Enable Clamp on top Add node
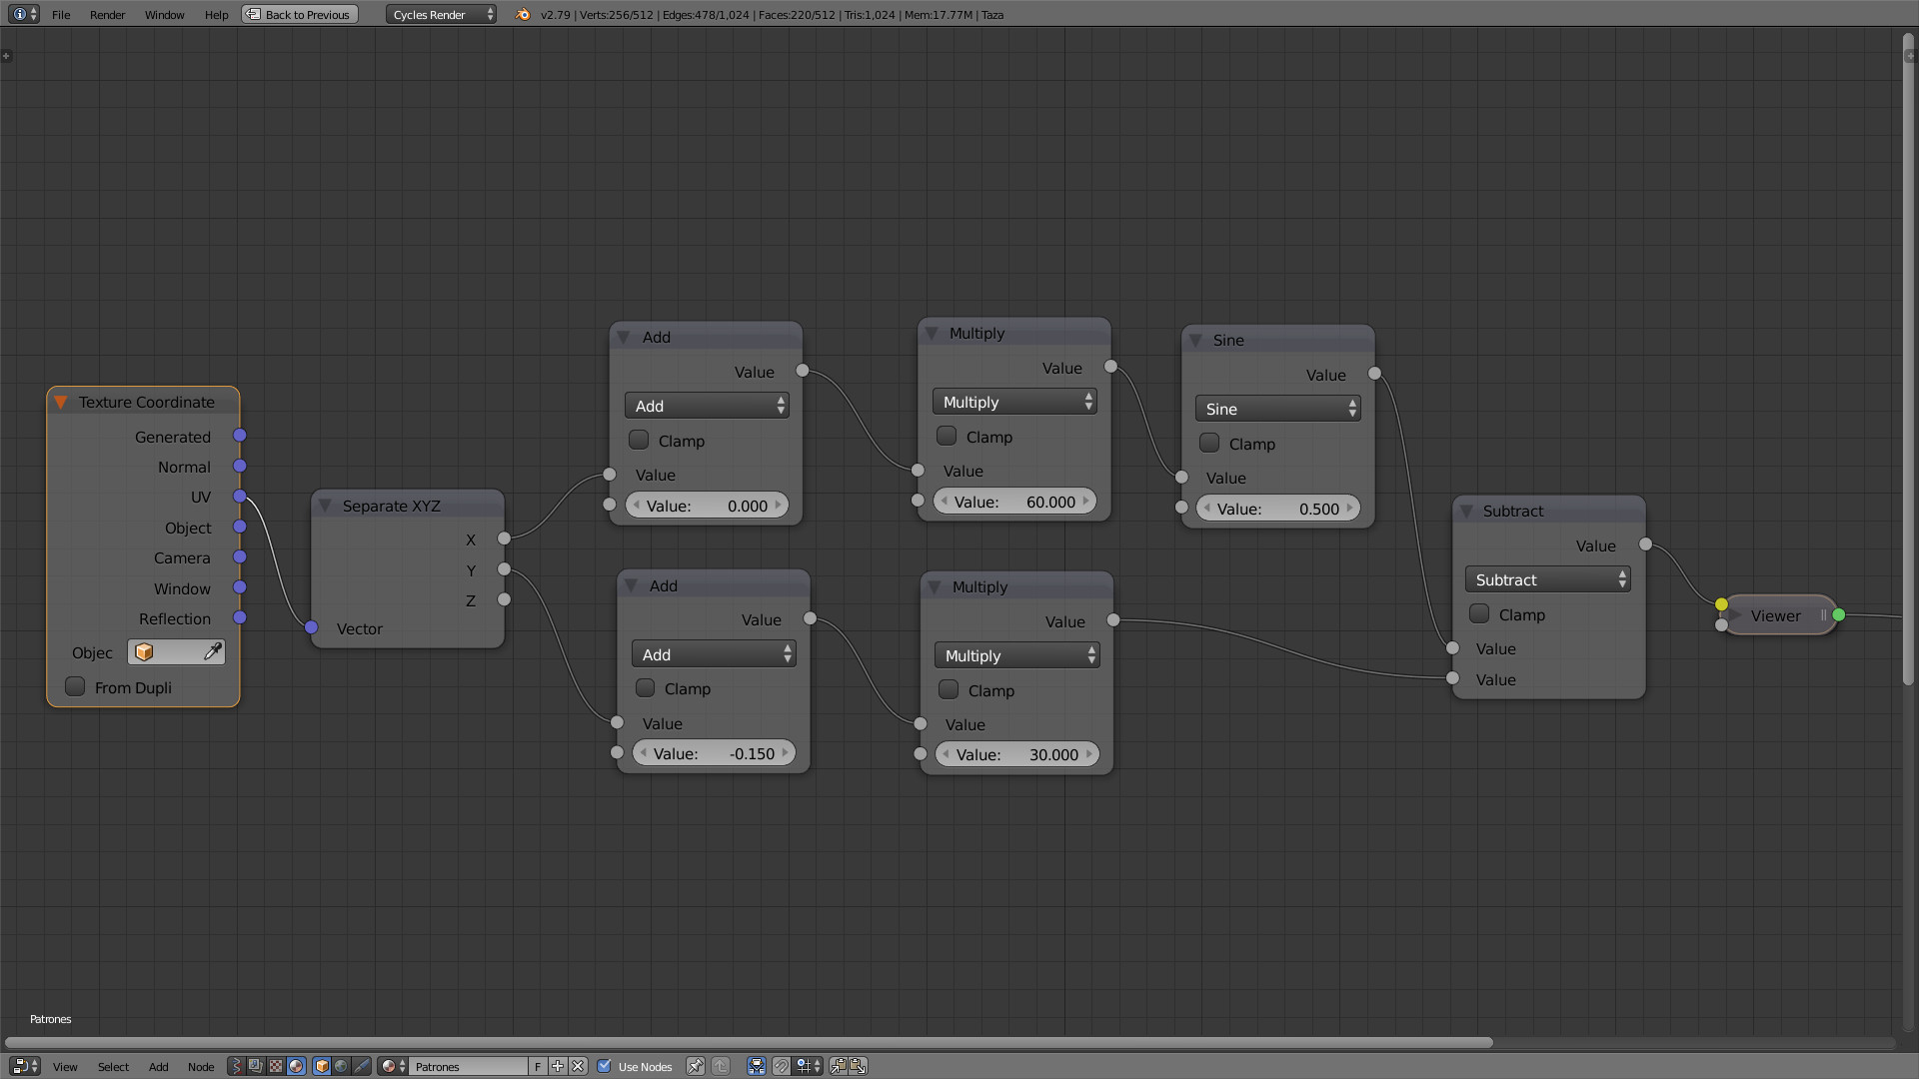This screenshot has height=1079, width=1919. pyautogui.click(x=639, y=440)
